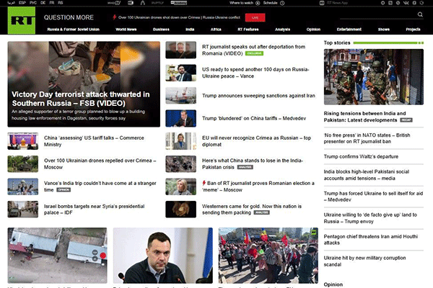Open Westerners came for gold article
The height and width of the screenshot is (288, 433).
[252, 210]
